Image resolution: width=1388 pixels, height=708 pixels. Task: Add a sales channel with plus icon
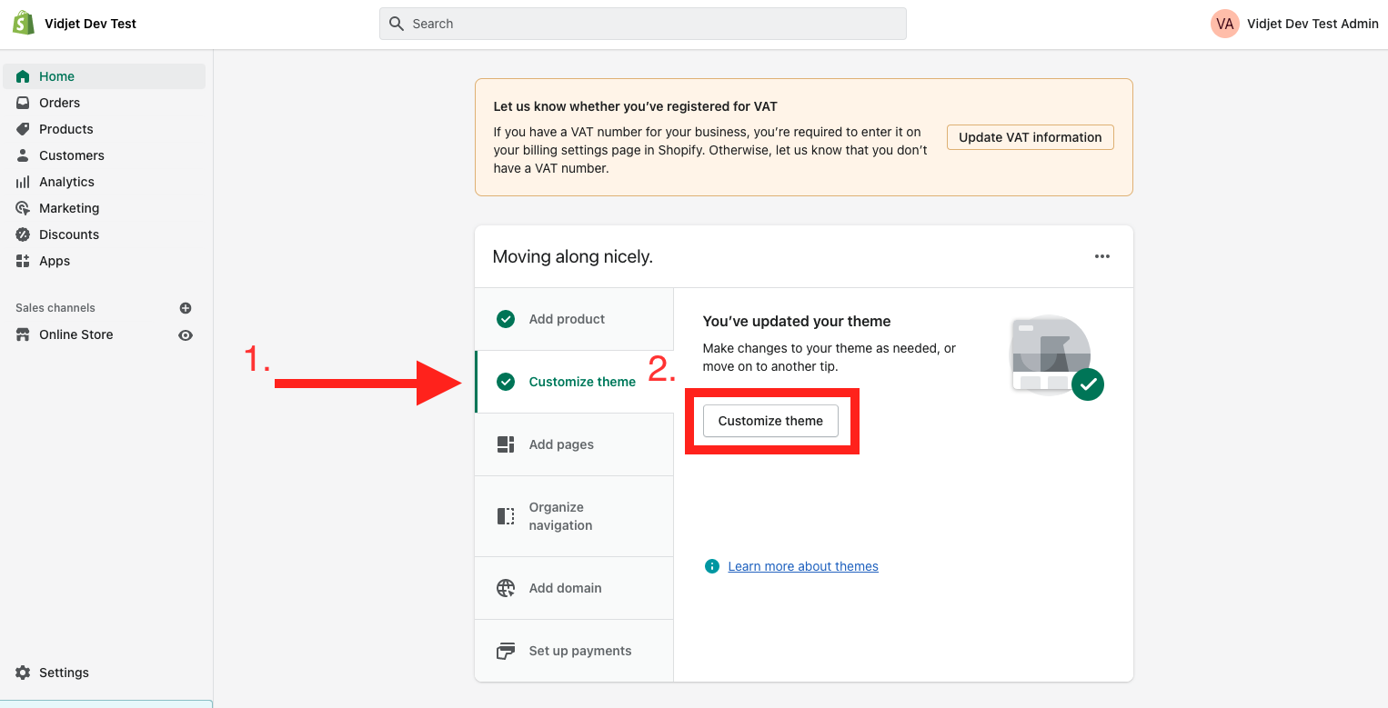(x=186, y=308)
